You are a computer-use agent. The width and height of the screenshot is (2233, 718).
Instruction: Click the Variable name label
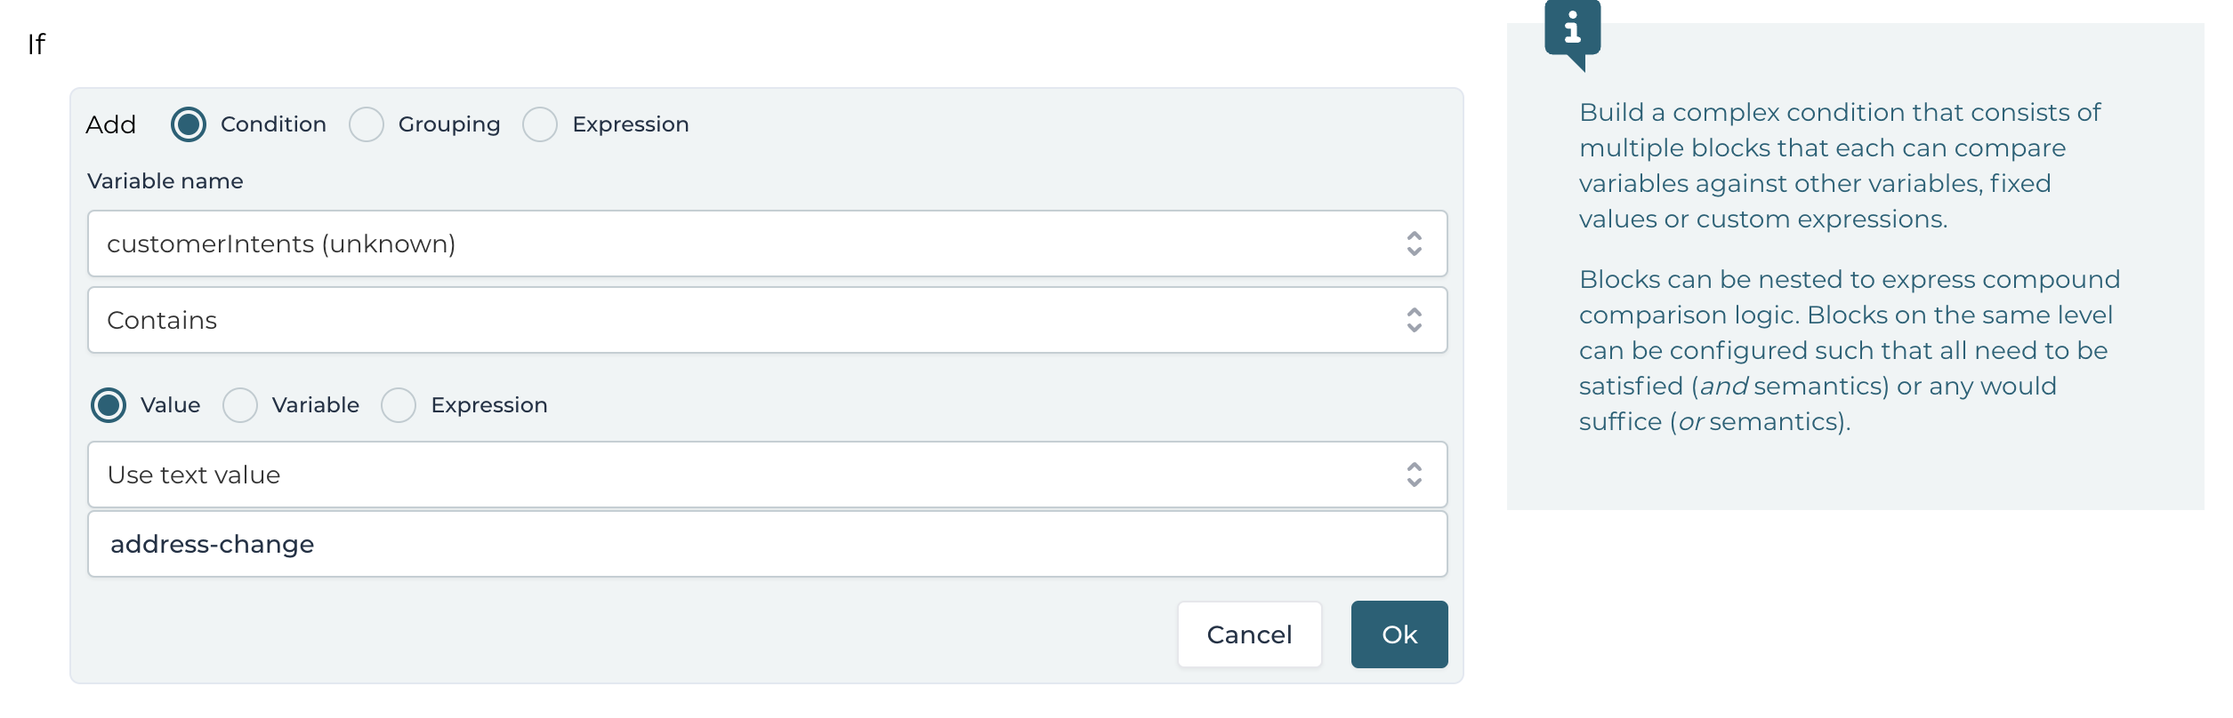(165, 180)
